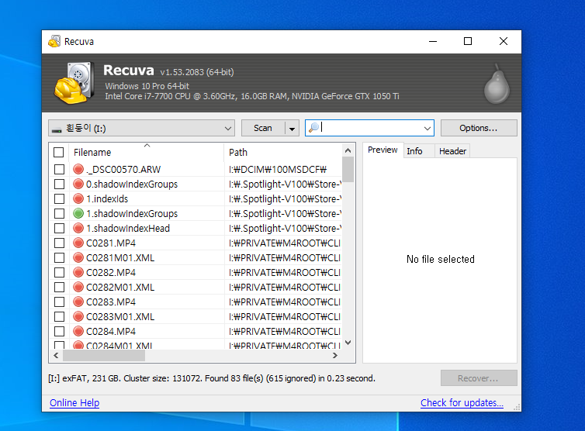The width and height of the screenshot is (585, 431).
Task: Check the 1.shadowIndexHead checkbox
Action: click(59, 228)
